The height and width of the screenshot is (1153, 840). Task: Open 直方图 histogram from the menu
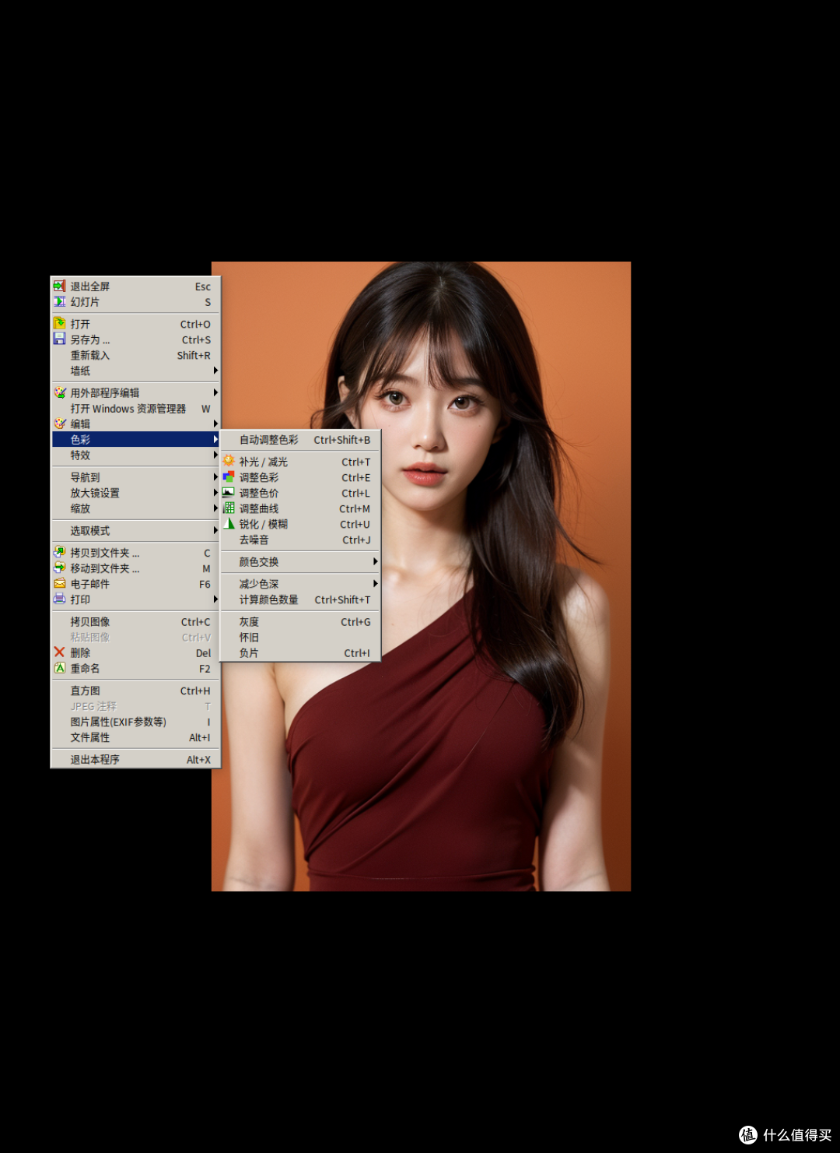tap(135, 691)
